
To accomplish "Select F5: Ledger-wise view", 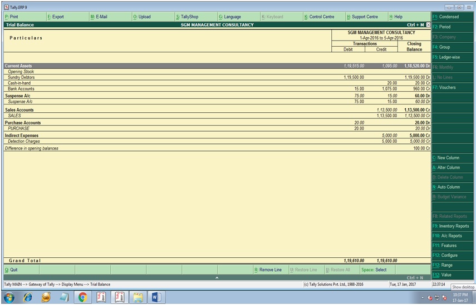I will pos(452,57).
